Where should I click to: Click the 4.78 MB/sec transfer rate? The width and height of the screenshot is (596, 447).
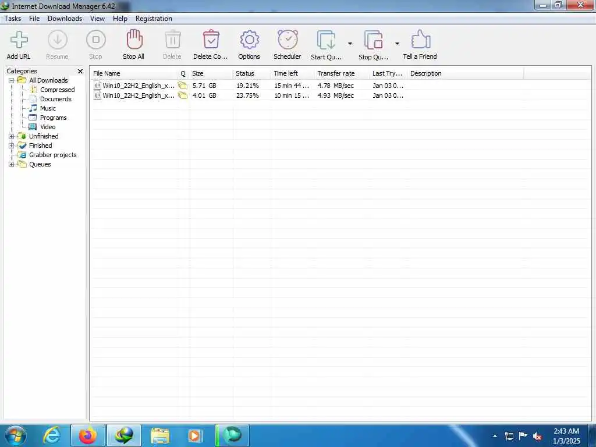pyautogui.click(x=336, y=86)
